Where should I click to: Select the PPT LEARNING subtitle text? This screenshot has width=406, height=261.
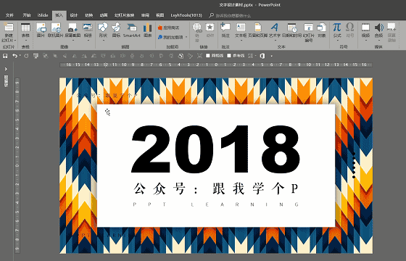tap(216, 204)
